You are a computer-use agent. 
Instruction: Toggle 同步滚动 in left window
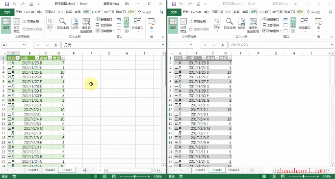pos(126,25)
